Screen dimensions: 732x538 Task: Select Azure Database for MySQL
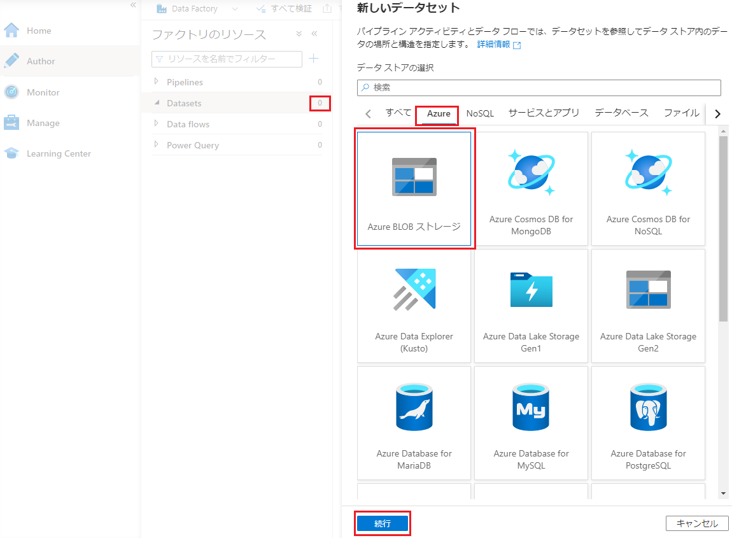pyautogui.click(x=531, y=423)
